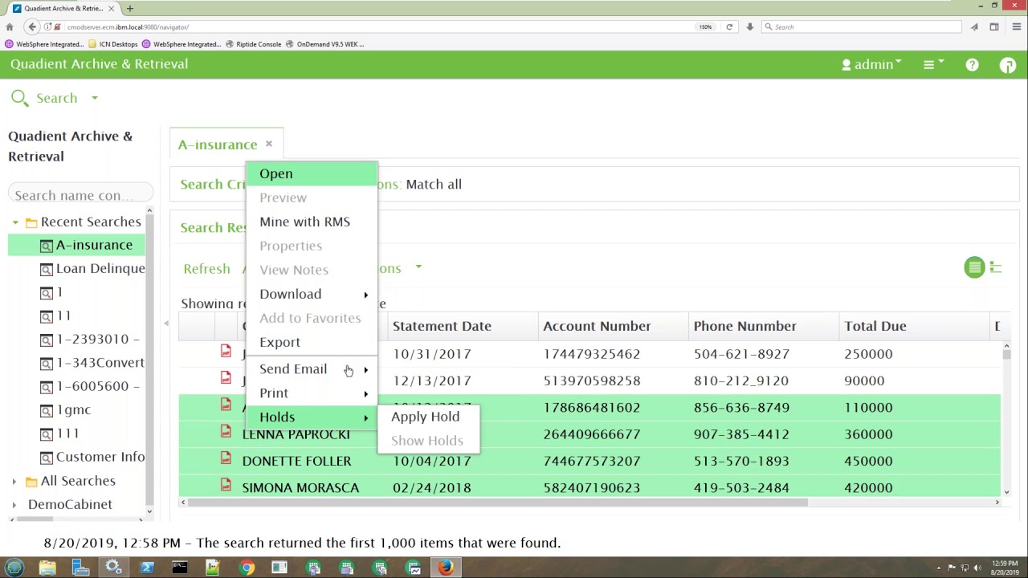Click phone number 907-385-4412

pos(741,434)
